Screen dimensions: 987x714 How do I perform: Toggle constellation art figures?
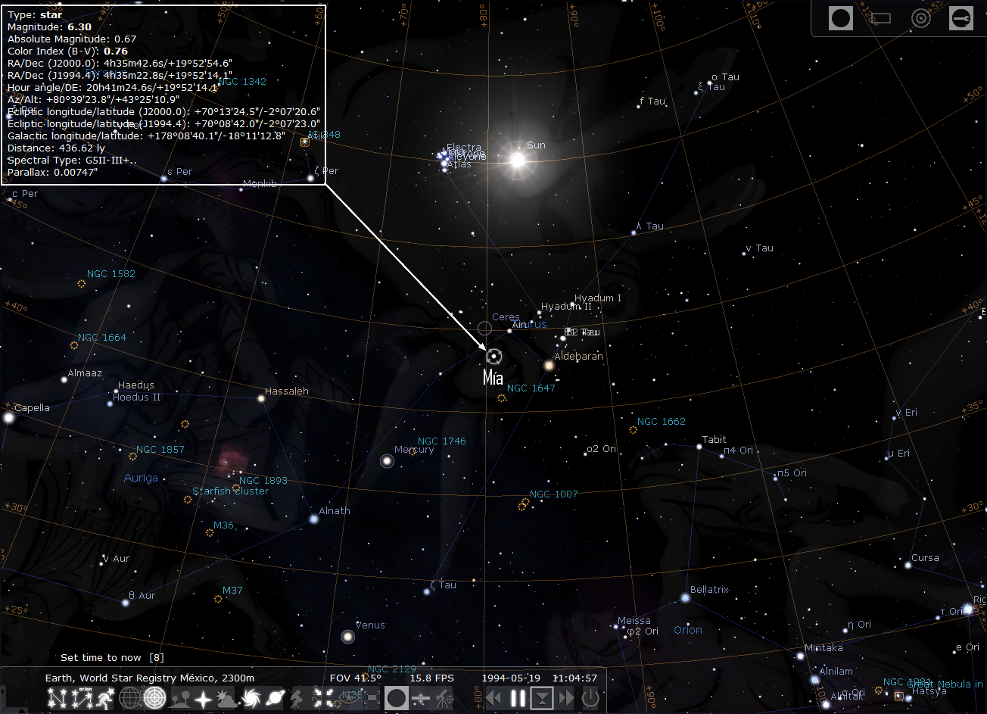[106, 698]
